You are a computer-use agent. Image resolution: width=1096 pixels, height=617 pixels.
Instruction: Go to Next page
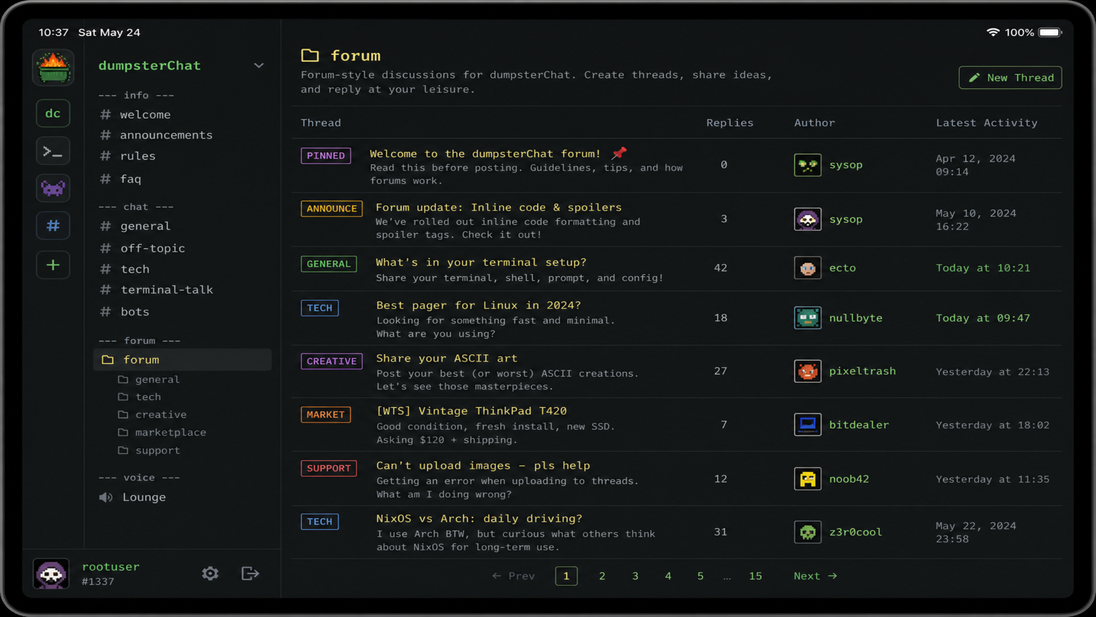tap(815, 576)
